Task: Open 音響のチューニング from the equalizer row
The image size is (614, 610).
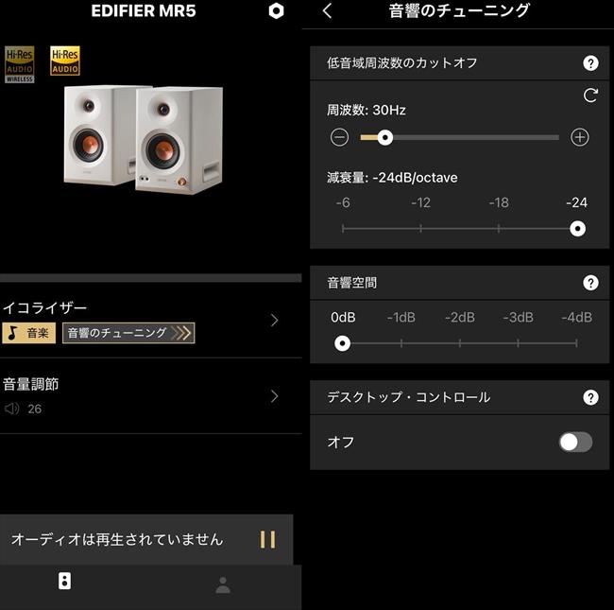Action: [x=128, y=333]
